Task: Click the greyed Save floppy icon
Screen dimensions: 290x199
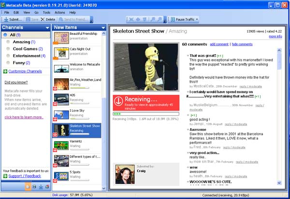Action: tap(28, 19)
